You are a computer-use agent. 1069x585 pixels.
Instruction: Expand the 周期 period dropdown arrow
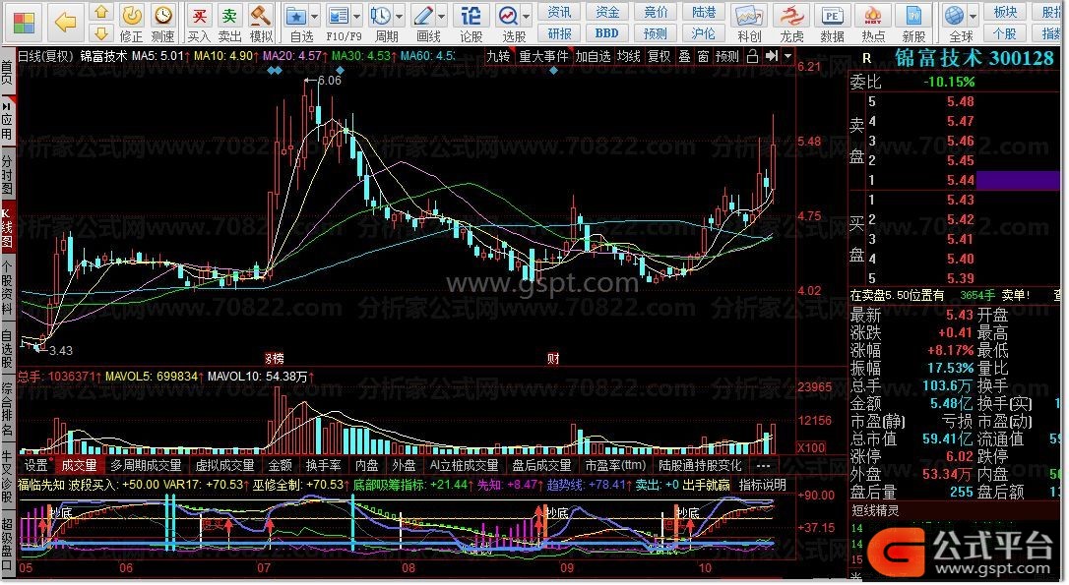pyautogui.click(x=399, y=16)
